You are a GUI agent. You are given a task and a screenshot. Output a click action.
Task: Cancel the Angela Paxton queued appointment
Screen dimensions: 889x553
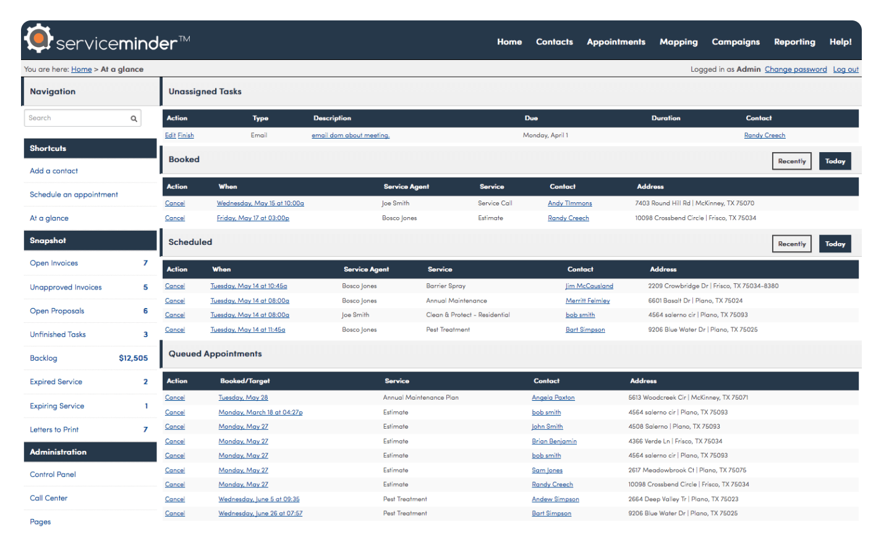pos(175,398)
